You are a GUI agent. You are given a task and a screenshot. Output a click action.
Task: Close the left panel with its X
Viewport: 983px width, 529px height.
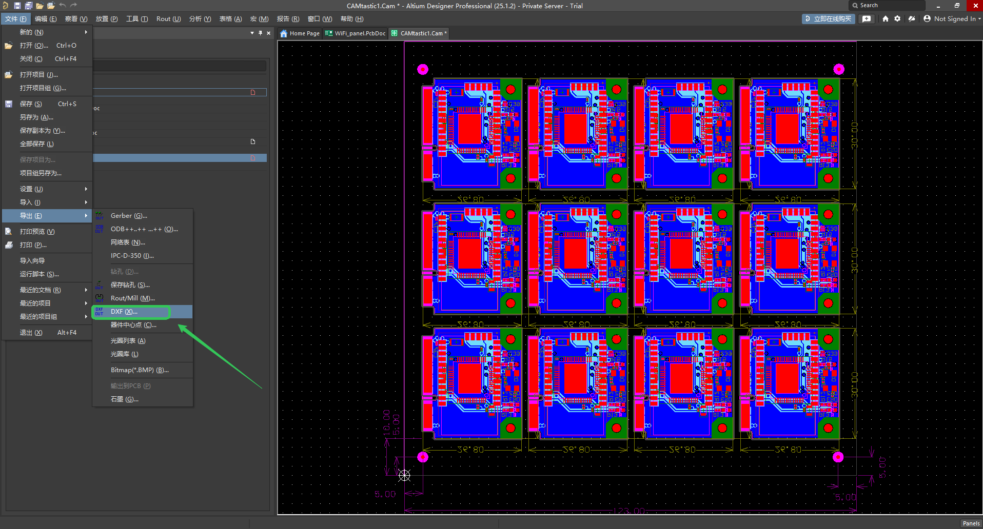[x=268, y=33]
